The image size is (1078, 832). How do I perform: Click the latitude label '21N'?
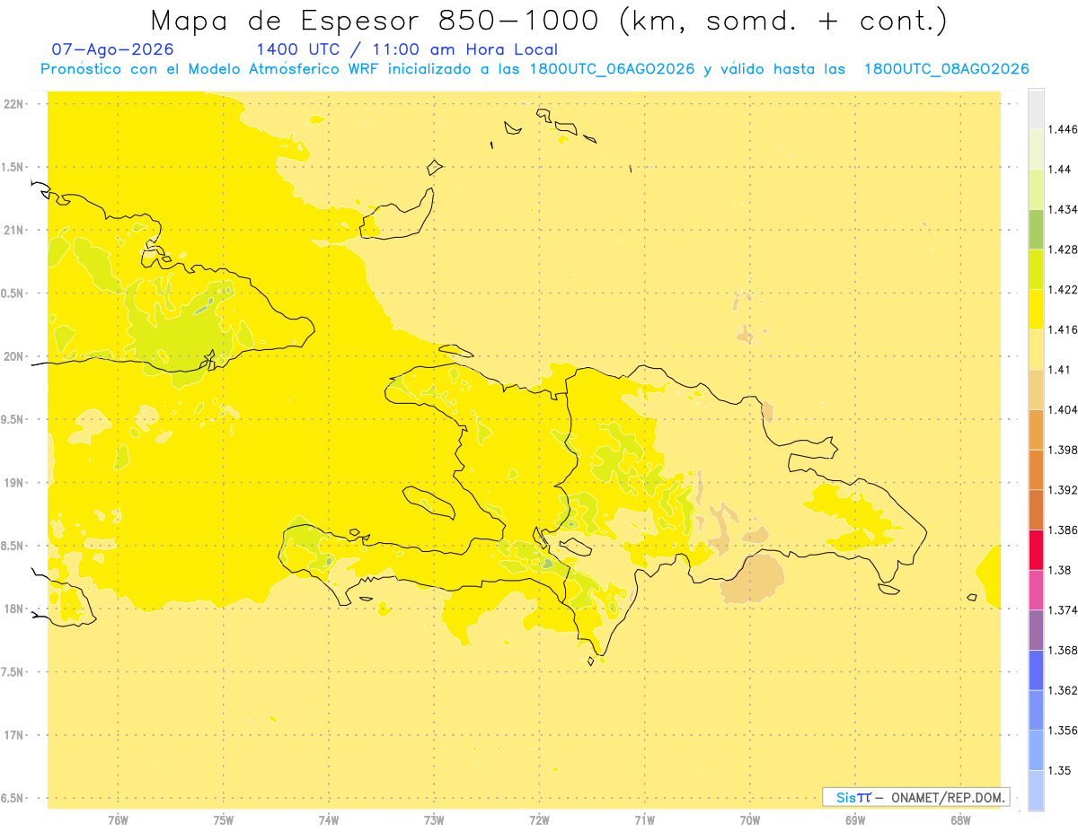(14, 231)
